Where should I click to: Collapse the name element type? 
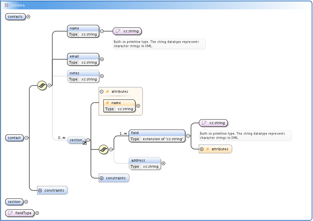coord(102,31)
